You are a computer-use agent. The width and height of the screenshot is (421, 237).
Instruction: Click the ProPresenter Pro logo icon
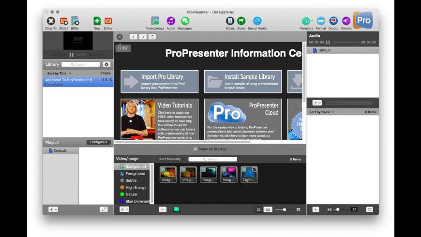point(363,20)
